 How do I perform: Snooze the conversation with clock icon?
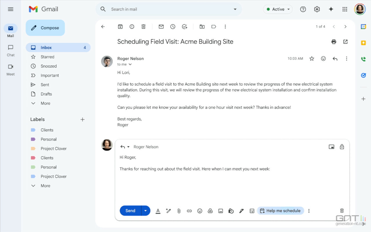click(173, 27)
